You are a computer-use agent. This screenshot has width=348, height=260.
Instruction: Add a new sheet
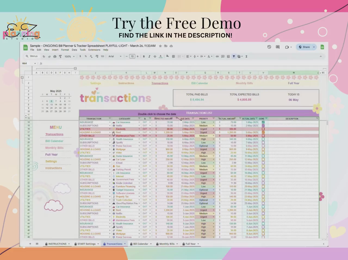pyautogui.click(x=30, y=244)
